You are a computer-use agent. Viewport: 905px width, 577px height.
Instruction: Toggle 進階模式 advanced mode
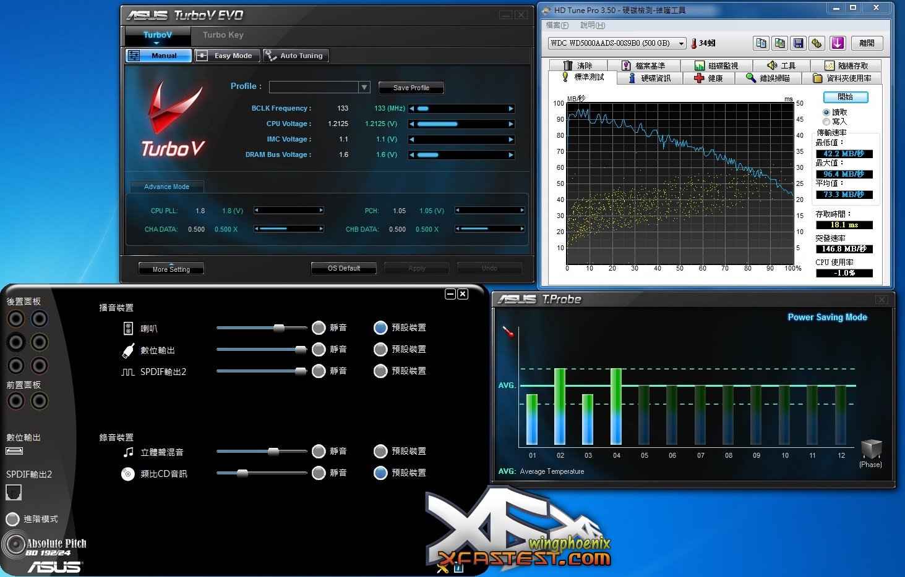[x=12, y=519]
